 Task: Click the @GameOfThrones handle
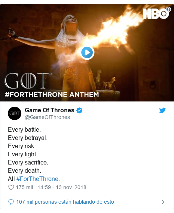(x=47, y=117)
